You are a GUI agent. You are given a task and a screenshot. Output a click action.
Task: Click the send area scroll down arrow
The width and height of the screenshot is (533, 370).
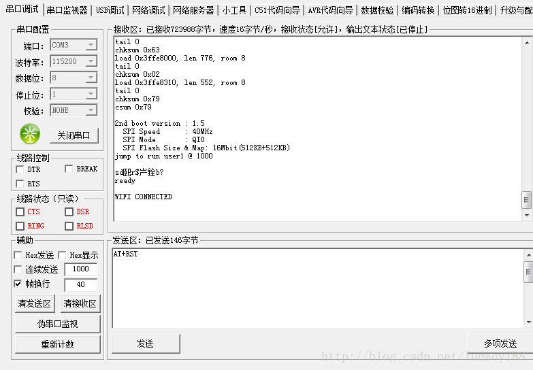pyautogui.click(x=528, y=322)
